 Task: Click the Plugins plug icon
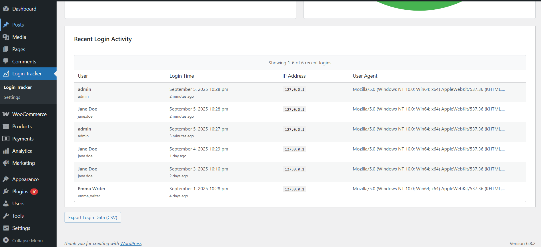click(6, 191)
